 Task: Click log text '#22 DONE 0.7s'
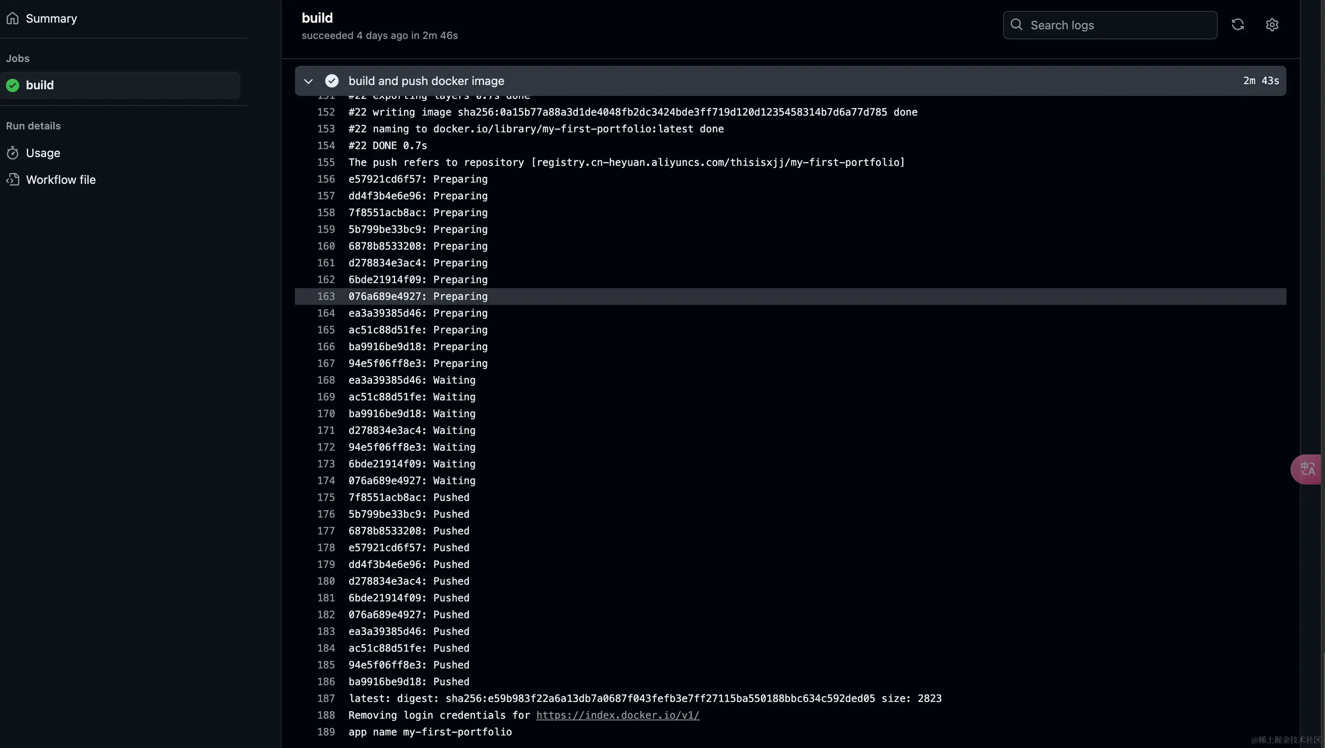(388, 146)
